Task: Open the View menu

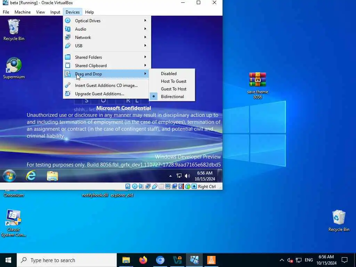Action: (x=40, y=12)
